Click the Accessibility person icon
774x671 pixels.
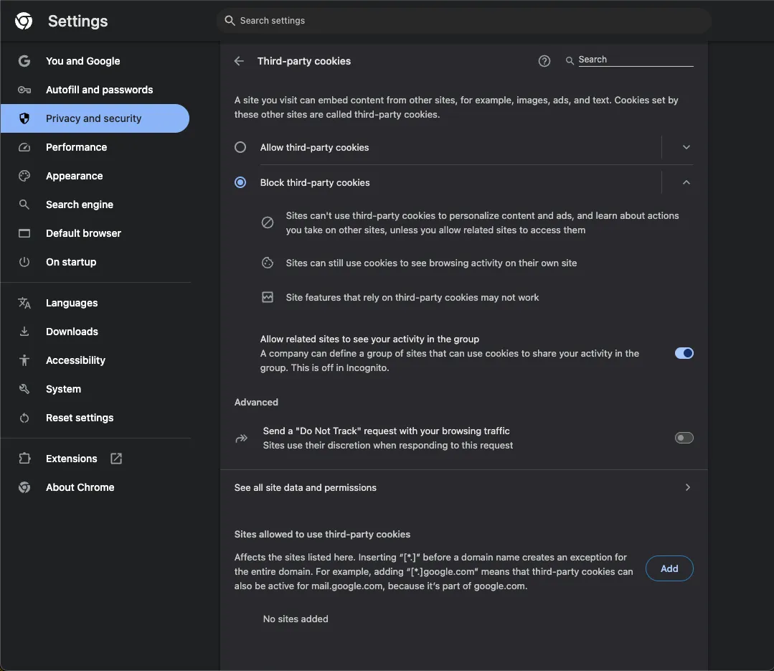(x=24, y=360)
